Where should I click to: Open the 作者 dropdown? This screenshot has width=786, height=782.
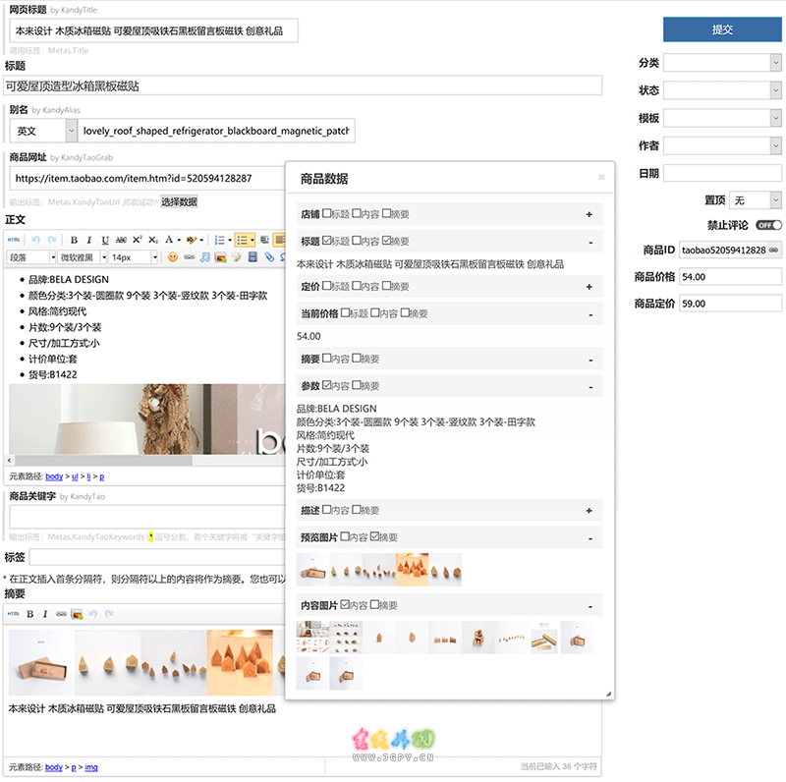pyautogui.click(x=722, y=145)
